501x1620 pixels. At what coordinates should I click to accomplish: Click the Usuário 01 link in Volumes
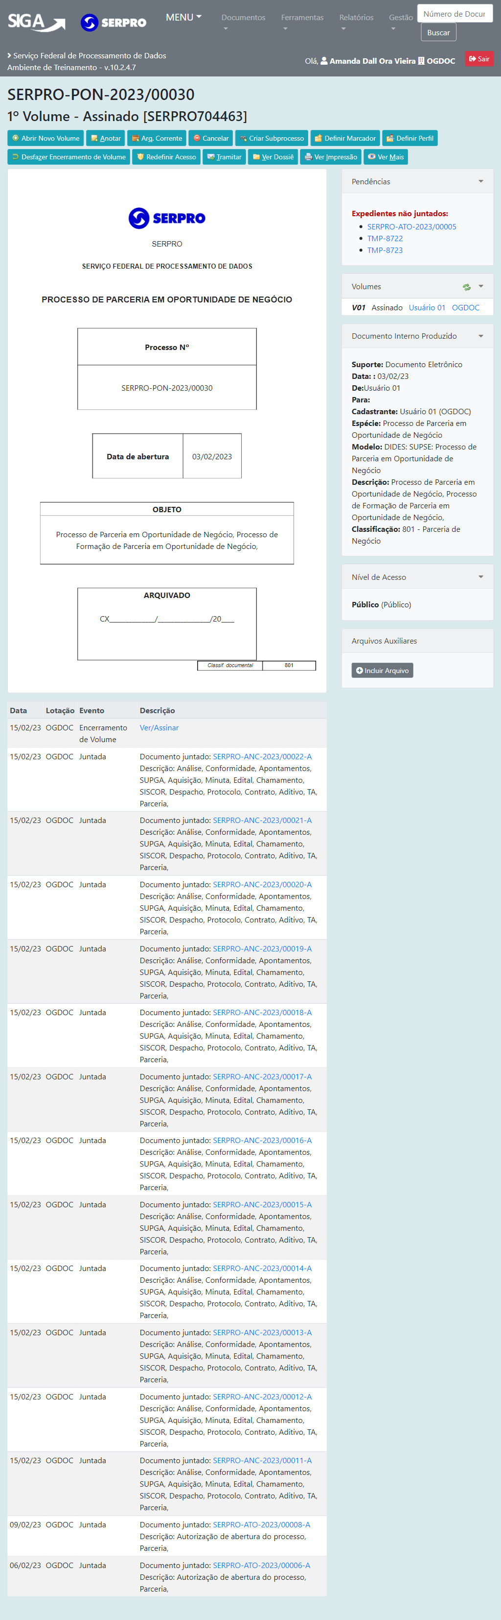tap(427, 307)
